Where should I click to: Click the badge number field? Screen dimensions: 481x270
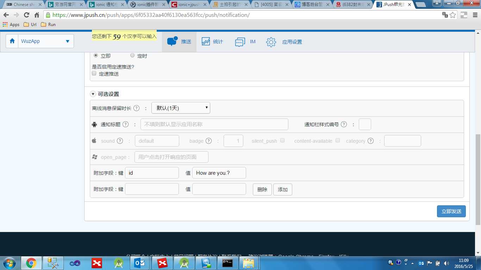(x=233, y=141)
